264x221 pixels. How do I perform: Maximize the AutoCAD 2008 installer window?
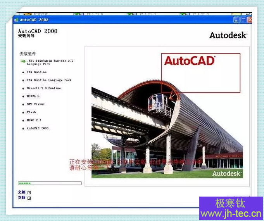tap(243, 20)
